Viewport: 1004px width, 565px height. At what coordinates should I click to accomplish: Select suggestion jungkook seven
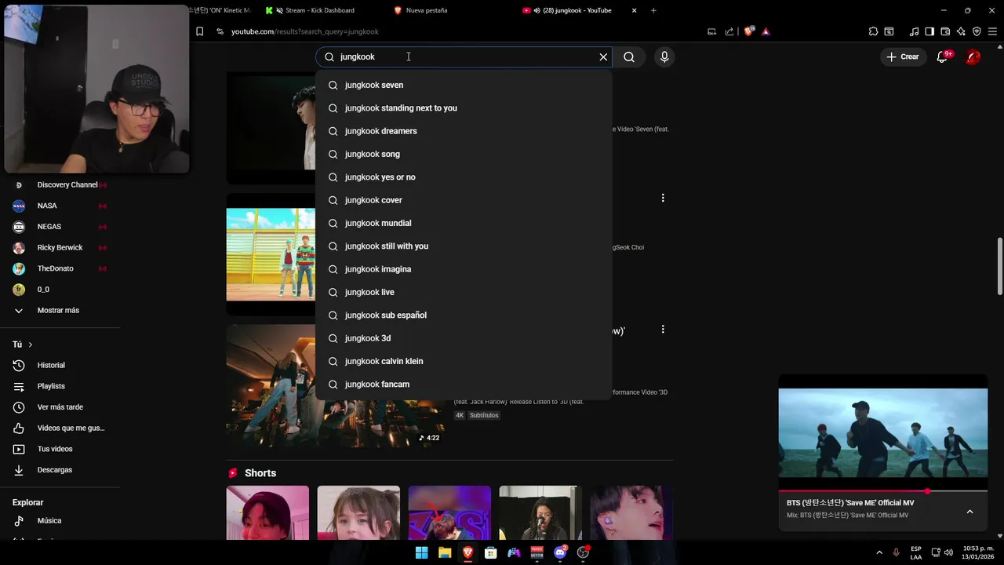pos(463,85)
